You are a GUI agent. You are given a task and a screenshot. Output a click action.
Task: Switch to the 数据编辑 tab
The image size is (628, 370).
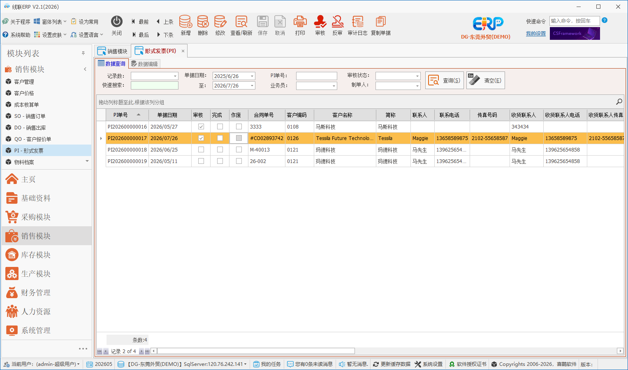point(144,64)
